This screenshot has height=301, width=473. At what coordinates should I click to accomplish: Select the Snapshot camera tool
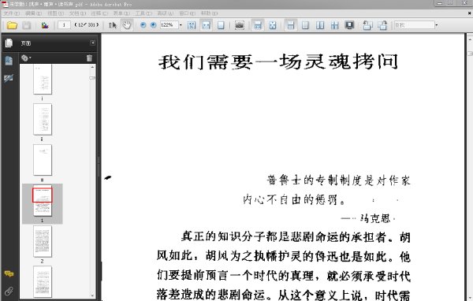pyautogui.click(x=240, y=25)
